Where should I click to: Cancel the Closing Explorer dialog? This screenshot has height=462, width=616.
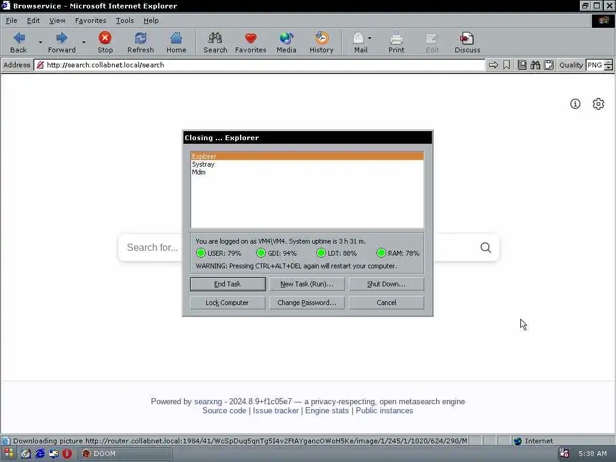coord(386,303)
